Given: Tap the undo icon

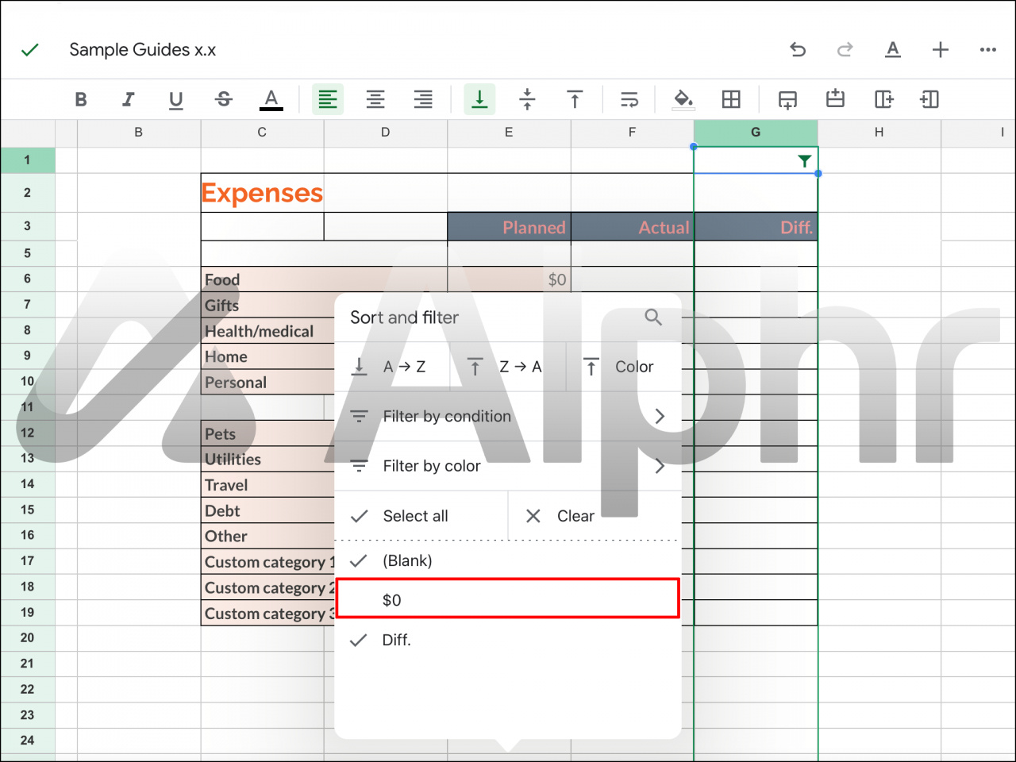Looking at the screenshot, I should 798,49.
